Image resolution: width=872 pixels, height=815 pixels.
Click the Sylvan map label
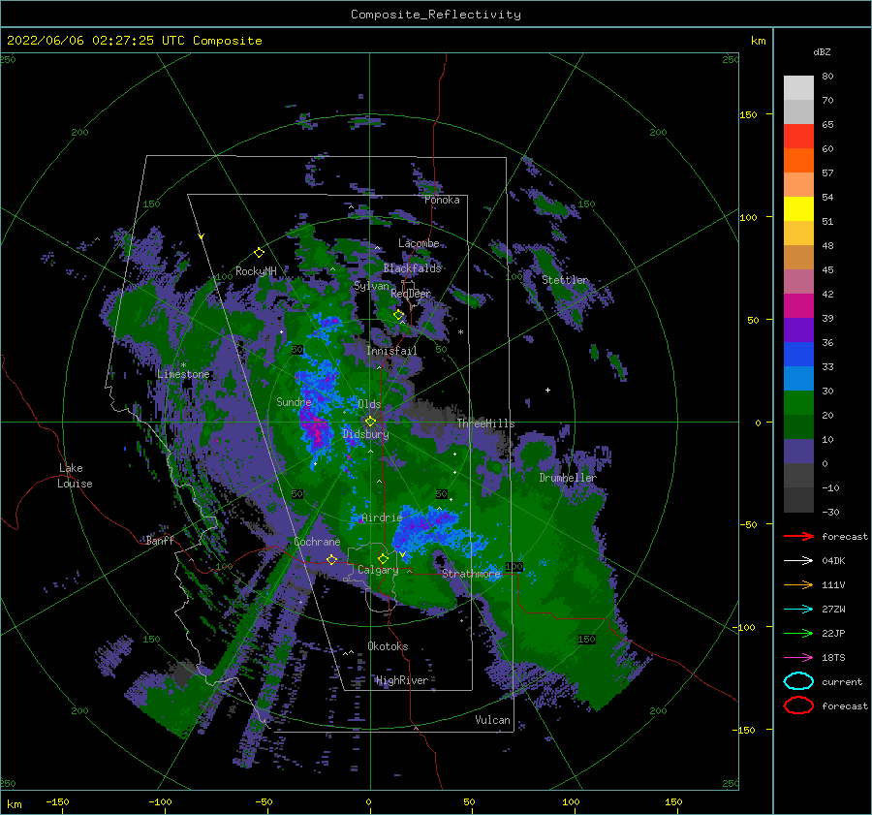pos(371,286)
